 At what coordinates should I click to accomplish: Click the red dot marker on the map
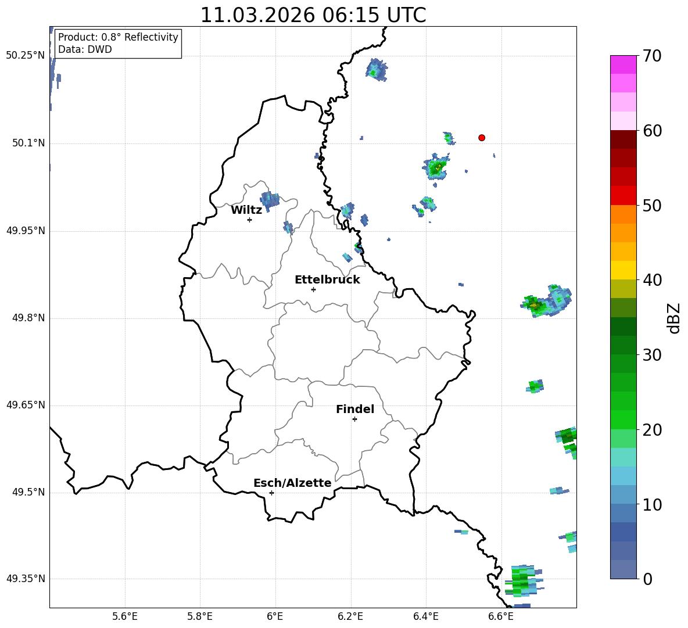(x=482, y=138)
